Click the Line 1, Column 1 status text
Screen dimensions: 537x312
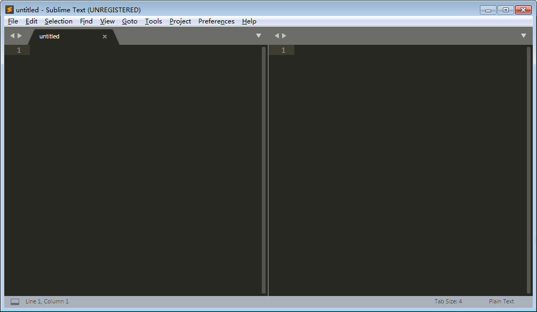(47, 301)
